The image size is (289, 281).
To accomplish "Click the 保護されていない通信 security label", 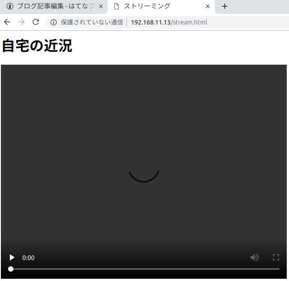I will 92,22.
